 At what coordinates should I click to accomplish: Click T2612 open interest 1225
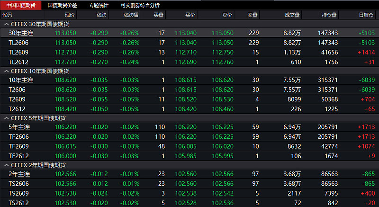tap(331, 109)
